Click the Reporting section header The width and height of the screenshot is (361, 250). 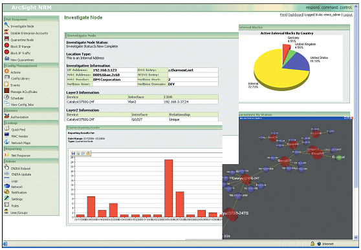pos(31,149)
